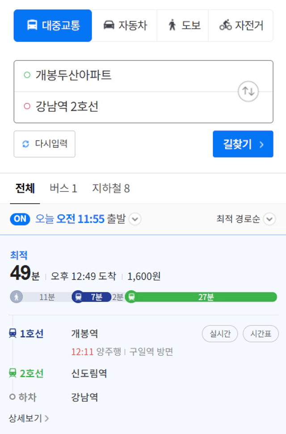Switch to the 버스 1 tab
The height and width of the screenshot is (434, 286).
[x=63, y=188]
